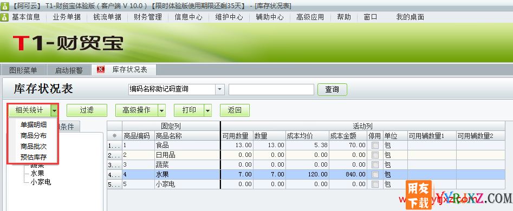Expand the 相关统计 dropdown arrow
Viewport: 513px width, 211px height.
(54, 110)
